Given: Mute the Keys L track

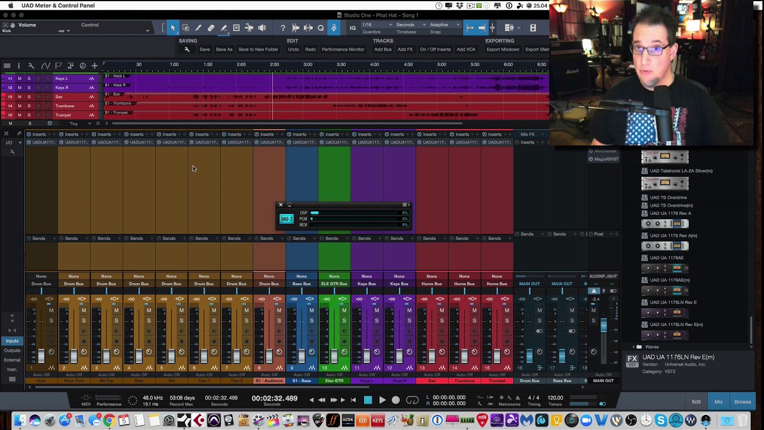Looking at the screenshot, I should pos(19,79).
